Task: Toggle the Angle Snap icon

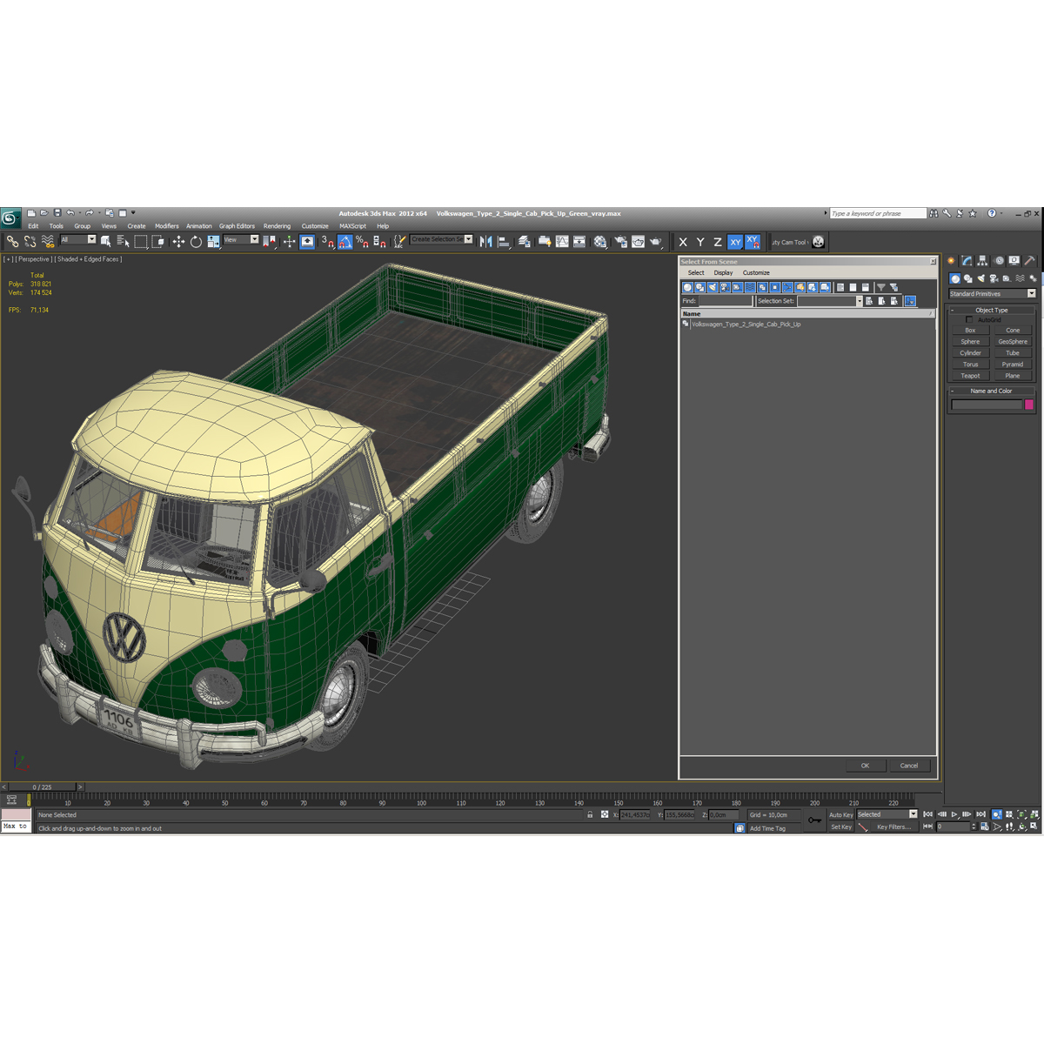Action: pos(345,241)
